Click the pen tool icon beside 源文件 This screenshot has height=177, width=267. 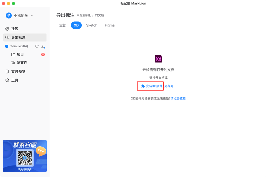tap(13, 62)
